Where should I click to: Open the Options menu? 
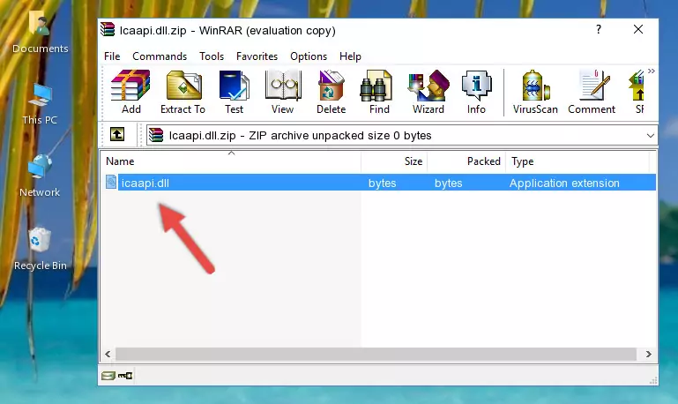(x=309, y=56)
